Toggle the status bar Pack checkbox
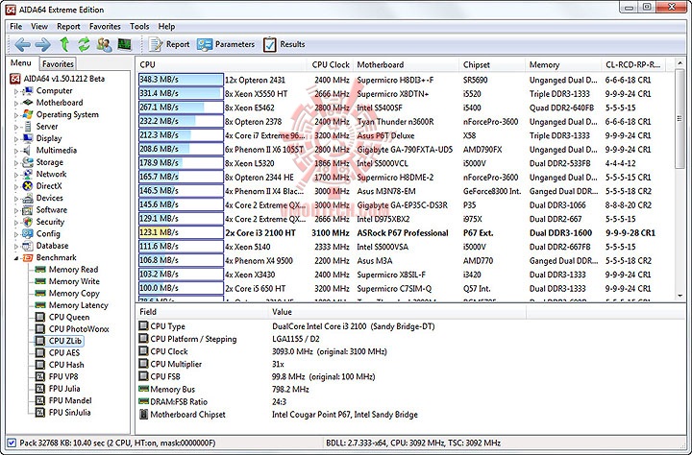 [x=12, y=443]
